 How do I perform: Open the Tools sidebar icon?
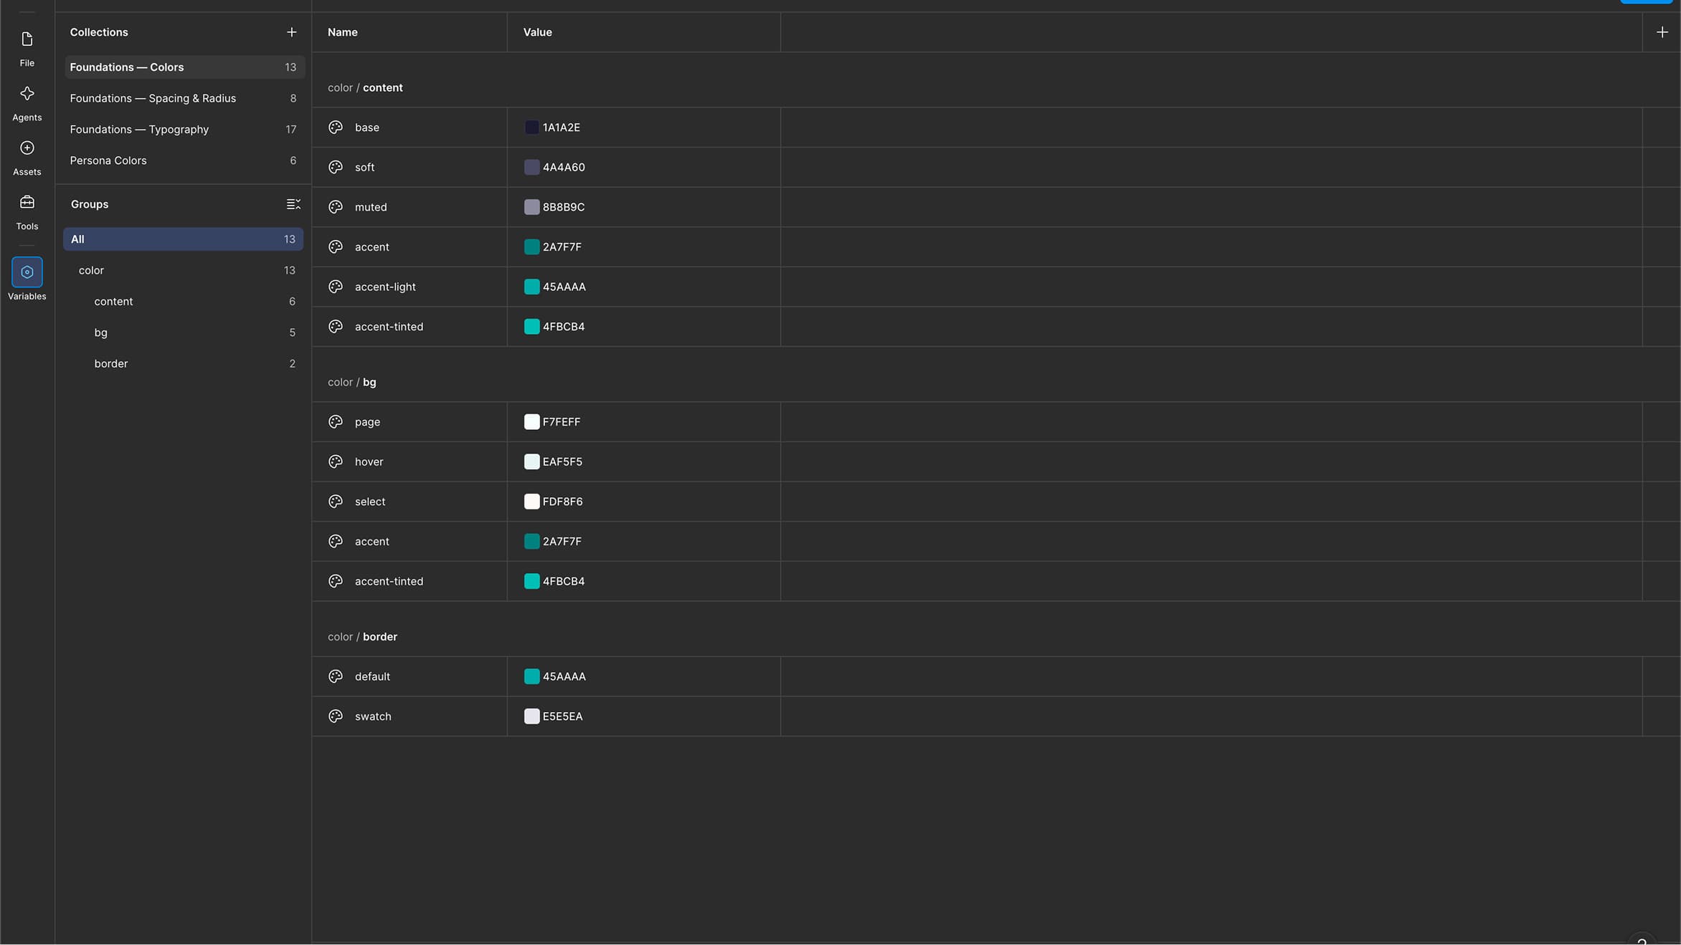coord(27,212)
